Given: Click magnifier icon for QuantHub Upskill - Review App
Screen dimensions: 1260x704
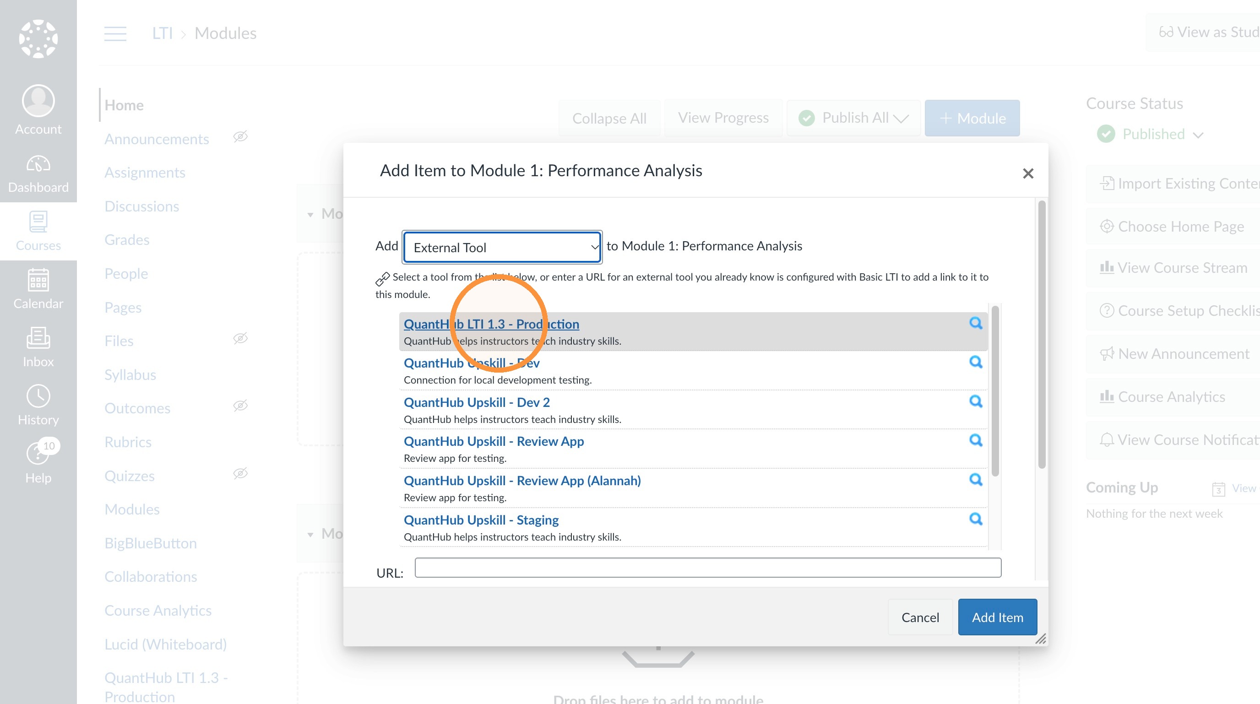Looking at the screenshot, I should tap(976, 440).
